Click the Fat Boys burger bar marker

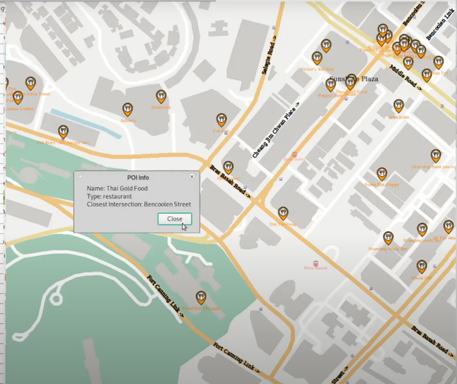(x=63, y=132)
